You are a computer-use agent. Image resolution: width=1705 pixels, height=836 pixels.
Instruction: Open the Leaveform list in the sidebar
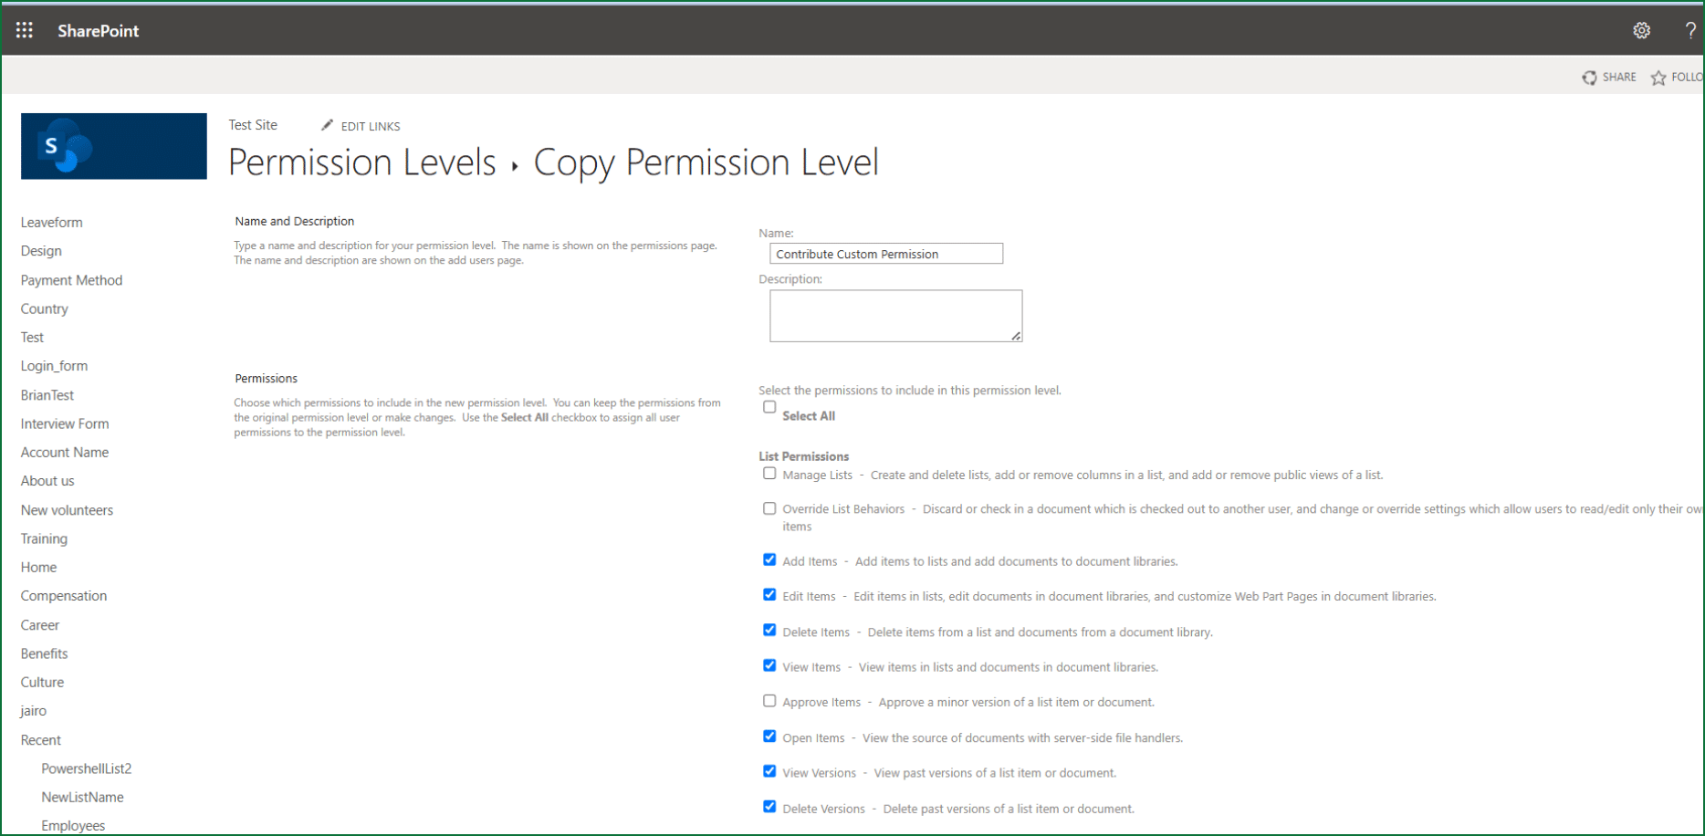pos(51,222)
